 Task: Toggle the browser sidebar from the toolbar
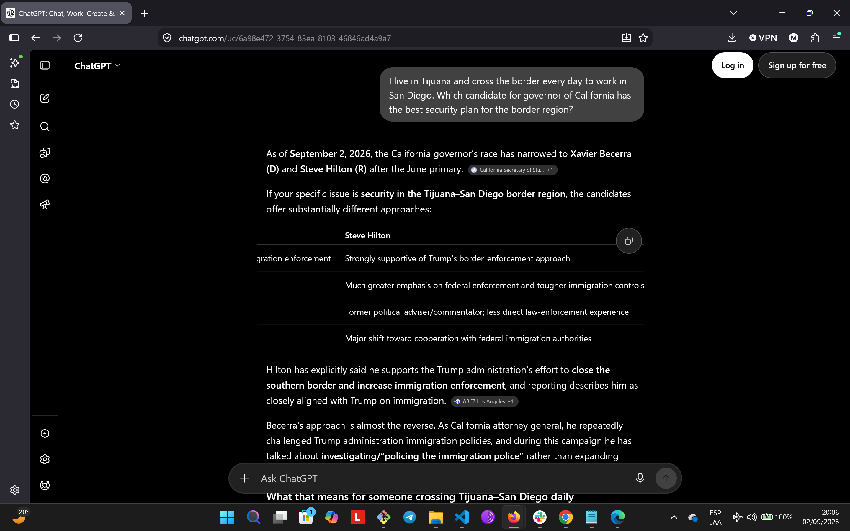click(x=14, y=38)
